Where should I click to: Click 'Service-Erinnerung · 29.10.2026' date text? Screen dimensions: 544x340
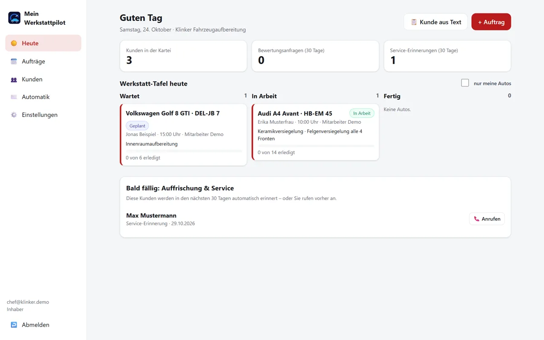tap(160, 223)
